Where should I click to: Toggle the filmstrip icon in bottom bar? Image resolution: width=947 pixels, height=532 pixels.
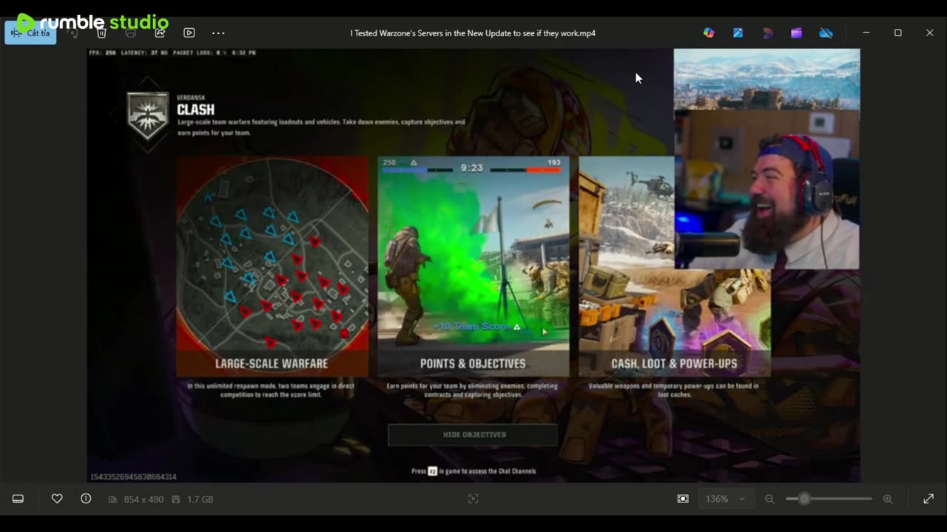coord(18,499)
